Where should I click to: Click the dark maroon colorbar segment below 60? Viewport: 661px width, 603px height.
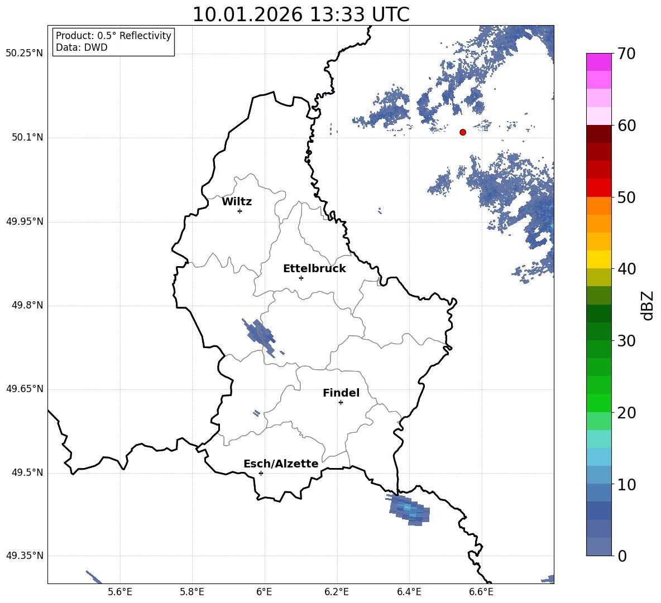[598, 134]
